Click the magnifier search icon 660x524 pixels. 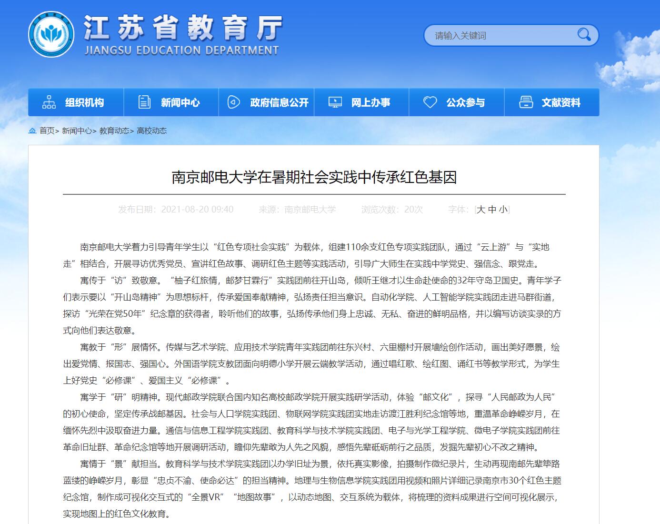tap(584, 35)
